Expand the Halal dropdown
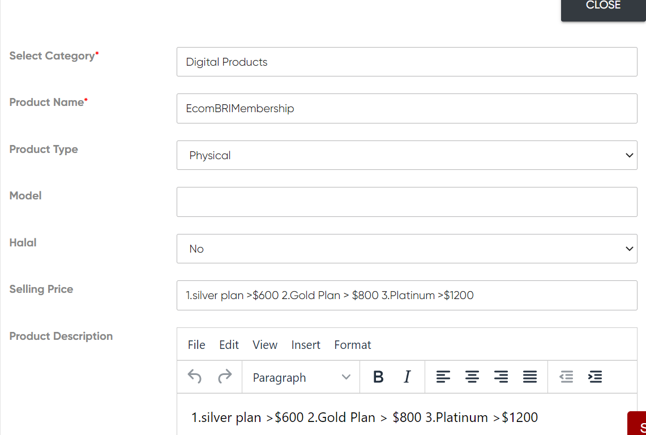 pyautogui.click(x=407, y=249)
